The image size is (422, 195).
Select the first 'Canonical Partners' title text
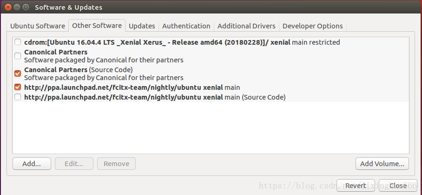click(56, 52)
